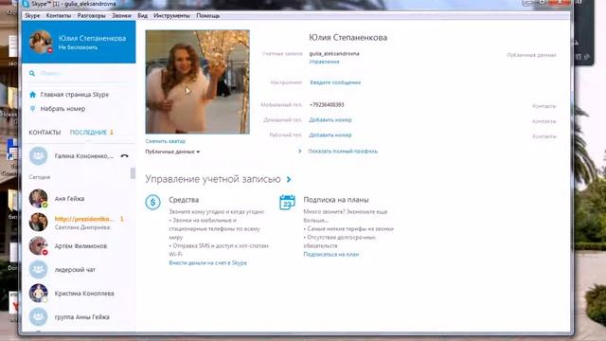Click Добавить номер for Домашний тел.
The height and width of the screenshot is (341, 606).
click(x=330, y=120)
